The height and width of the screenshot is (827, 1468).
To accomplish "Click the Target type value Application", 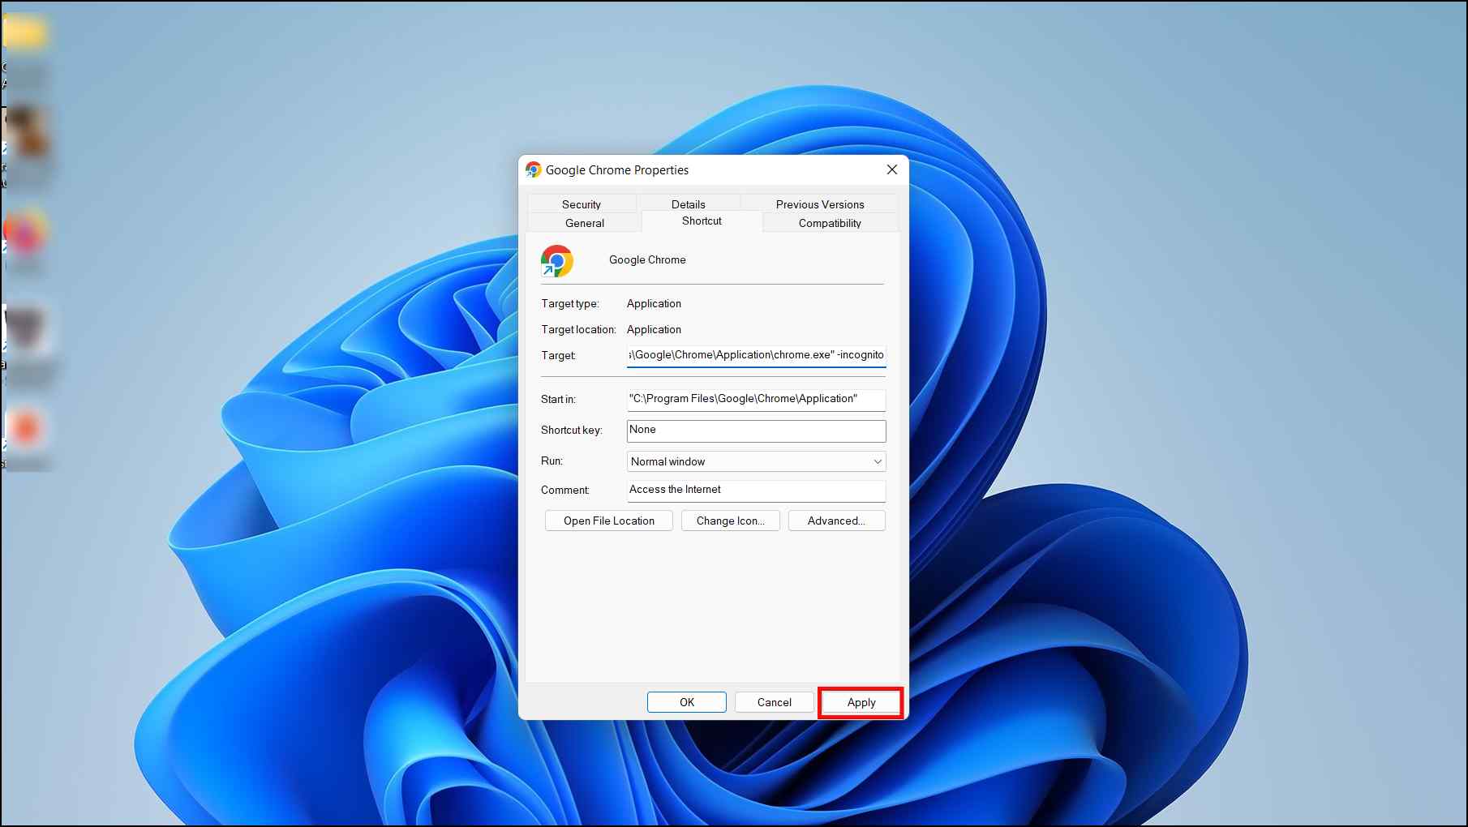I will 654,303.
